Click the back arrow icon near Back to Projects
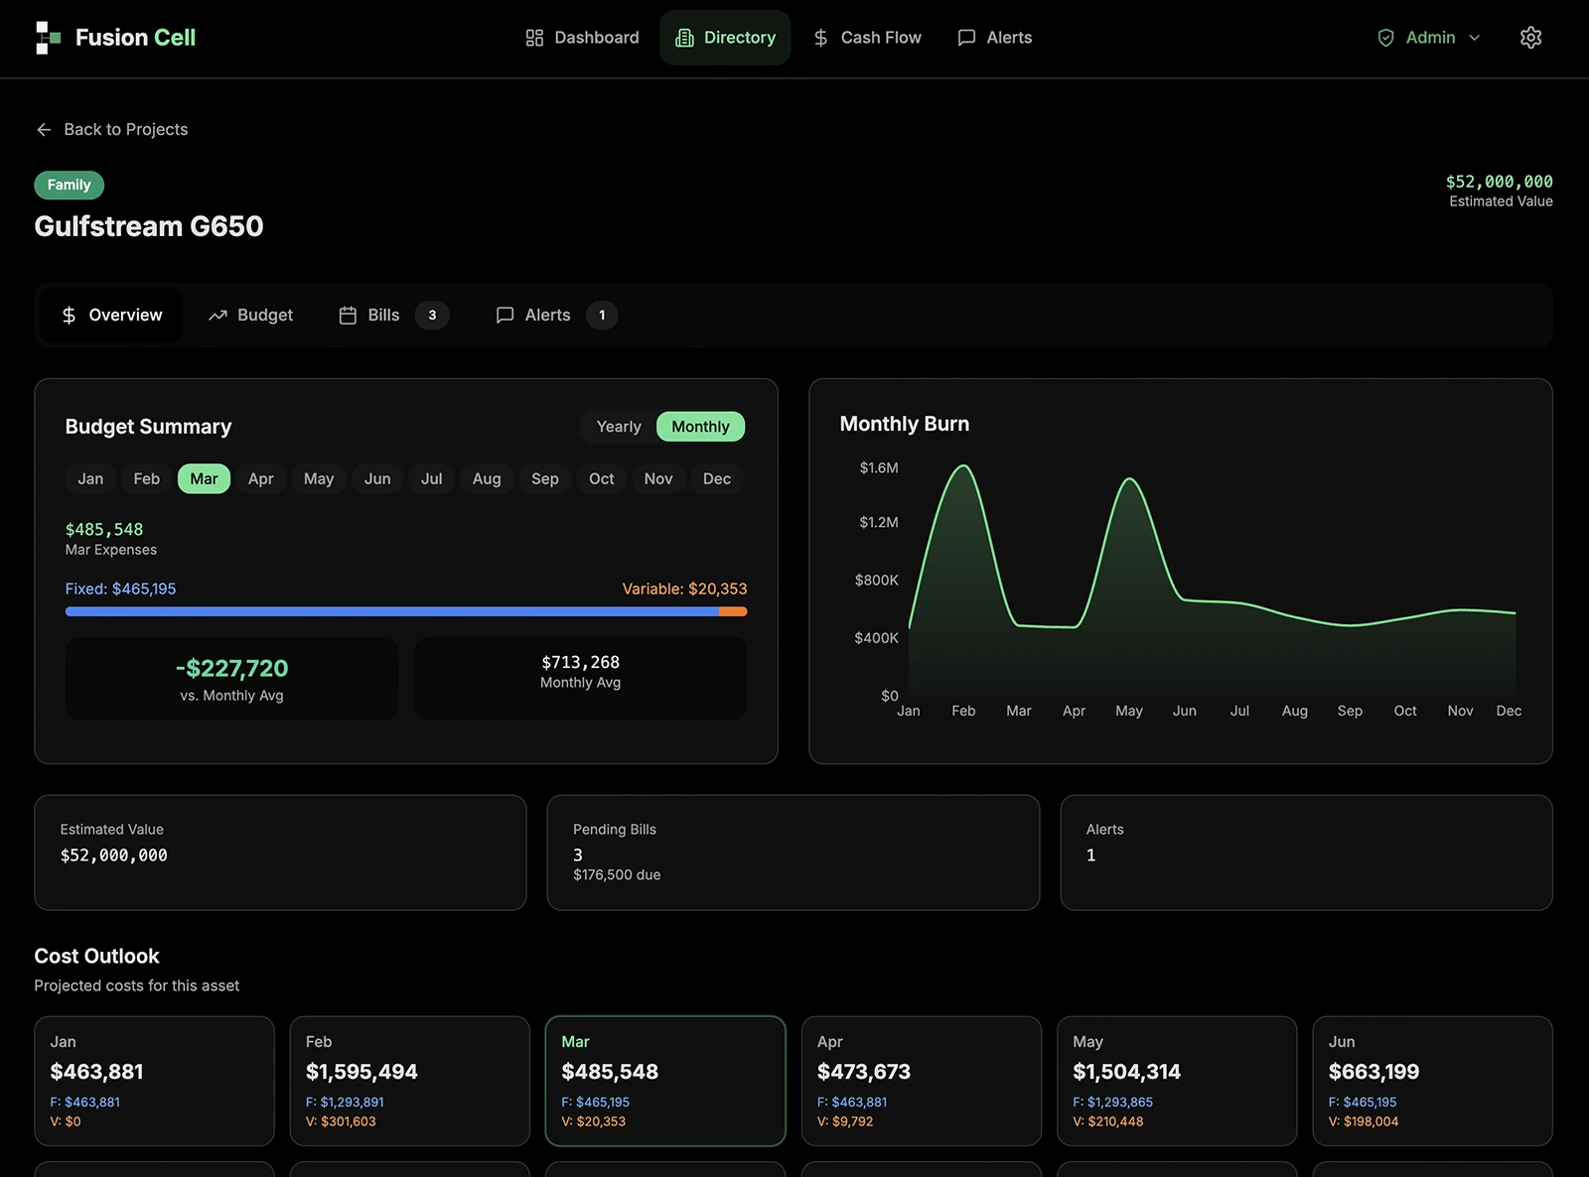This screenshot has height=1177, width=1589. [x=44, y=130]
